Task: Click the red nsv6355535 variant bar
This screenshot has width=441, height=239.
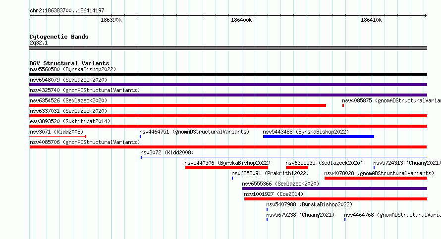Action: (x=297, y=168)
